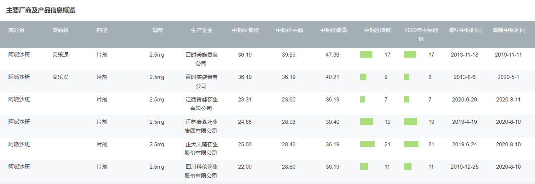Select the 2019-12-25 earliest bid date

point(464,167)
